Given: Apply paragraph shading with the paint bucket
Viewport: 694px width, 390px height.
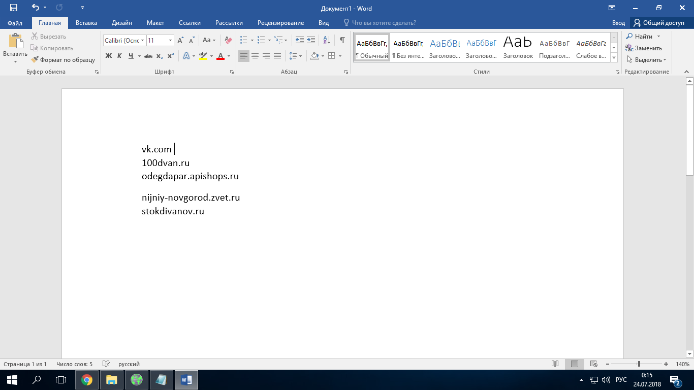Looking at the screenshot, I should [314, 56].
